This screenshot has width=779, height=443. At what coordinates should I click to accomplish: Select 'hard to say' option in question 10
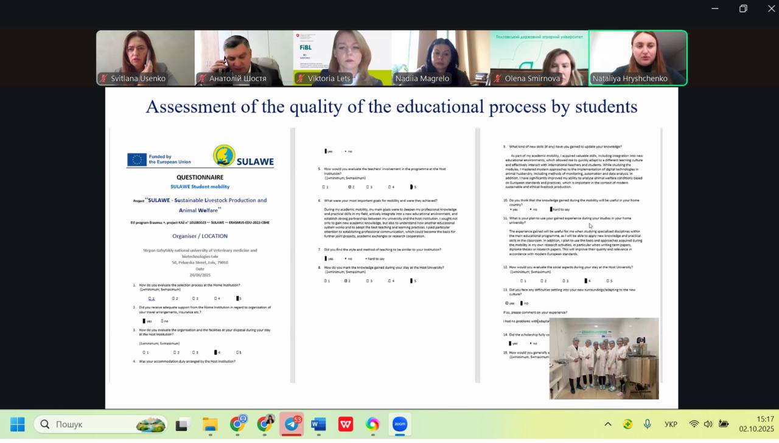[551, 209]
